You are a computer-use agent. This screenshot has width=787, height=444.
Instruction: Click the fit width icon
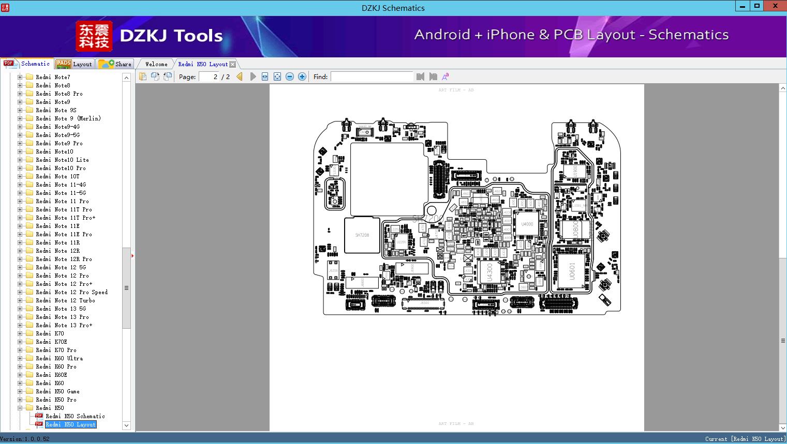click(265, 76)
